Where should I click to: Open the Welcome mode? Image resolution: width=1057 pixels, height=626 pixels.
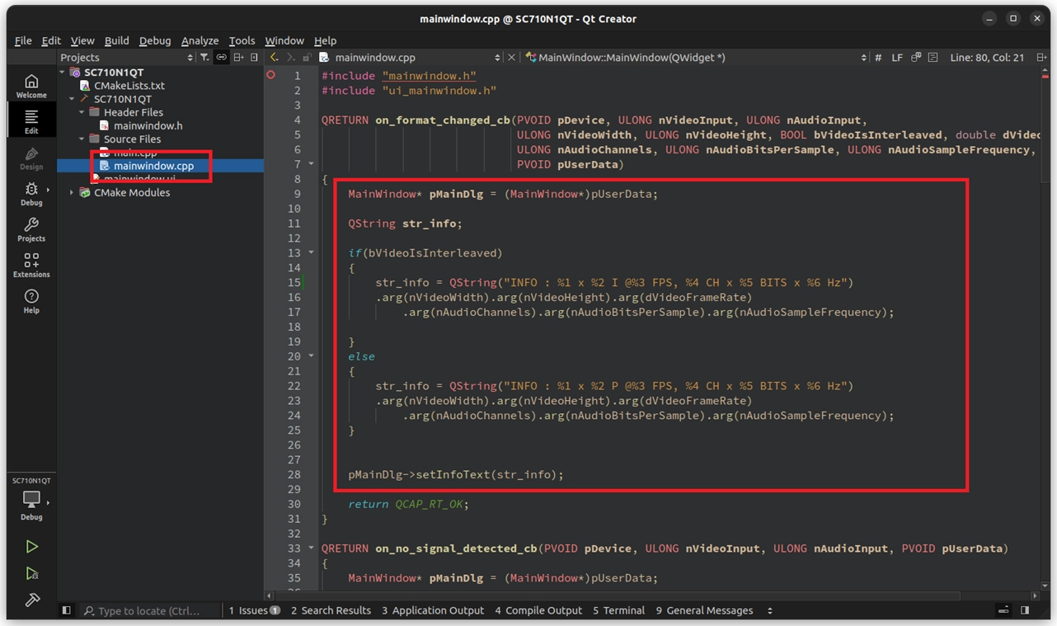point(31,86)
